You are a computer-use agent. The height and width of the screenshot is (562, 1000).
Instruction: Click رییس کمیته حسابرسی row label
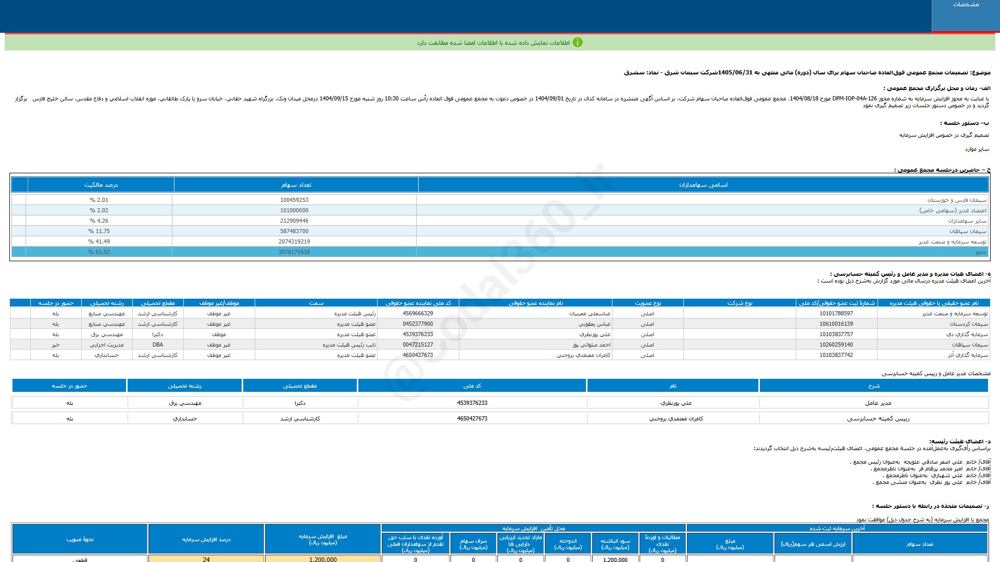(x=878, y=418)
